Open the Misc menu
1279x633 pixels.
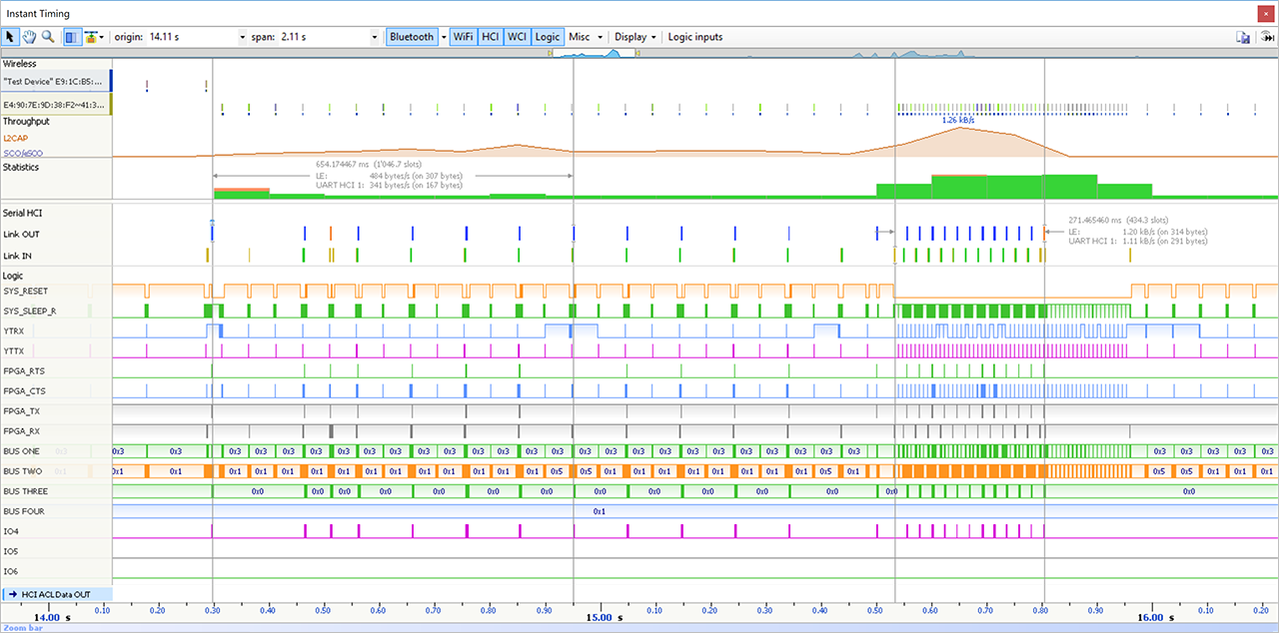(586, 37)
